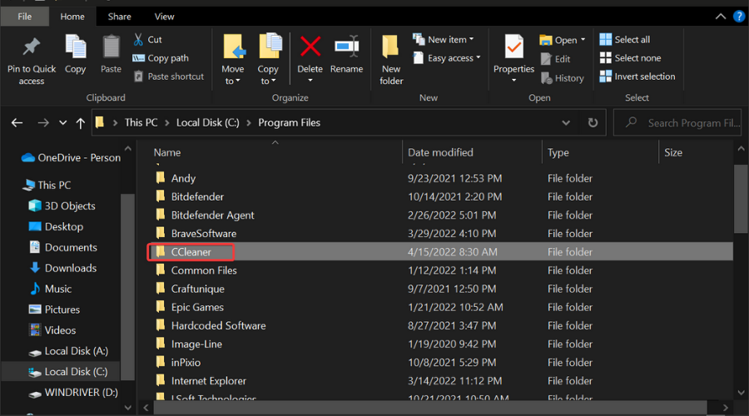Open Pictures in the sidebar

(x=54, y=310)
